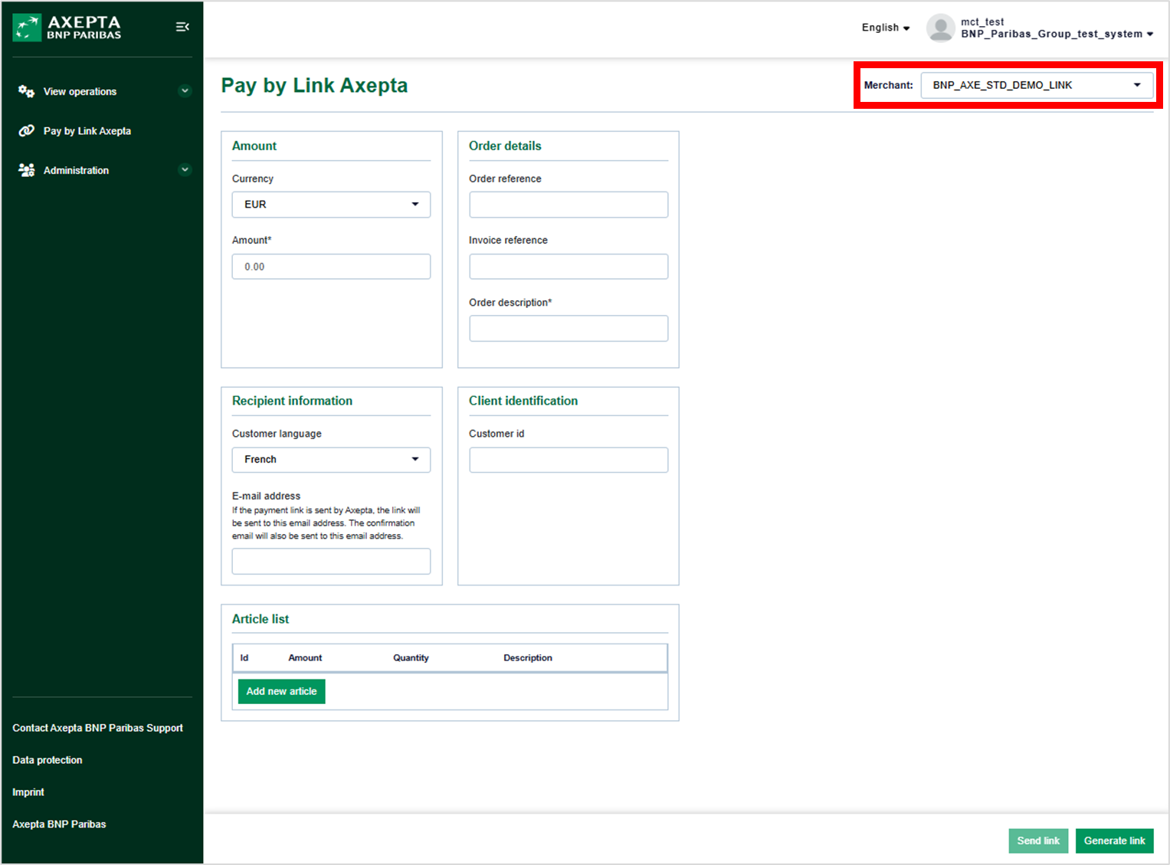Focus the Amount input field
Viewport: 1170px width, 865px height.
(x=331, y=267)
